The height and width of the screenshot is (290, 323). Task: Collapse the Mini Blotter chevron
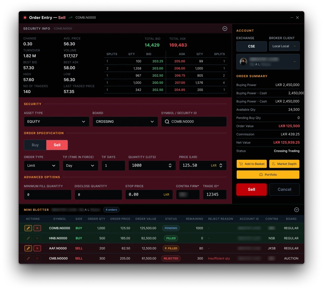[296, 210]
